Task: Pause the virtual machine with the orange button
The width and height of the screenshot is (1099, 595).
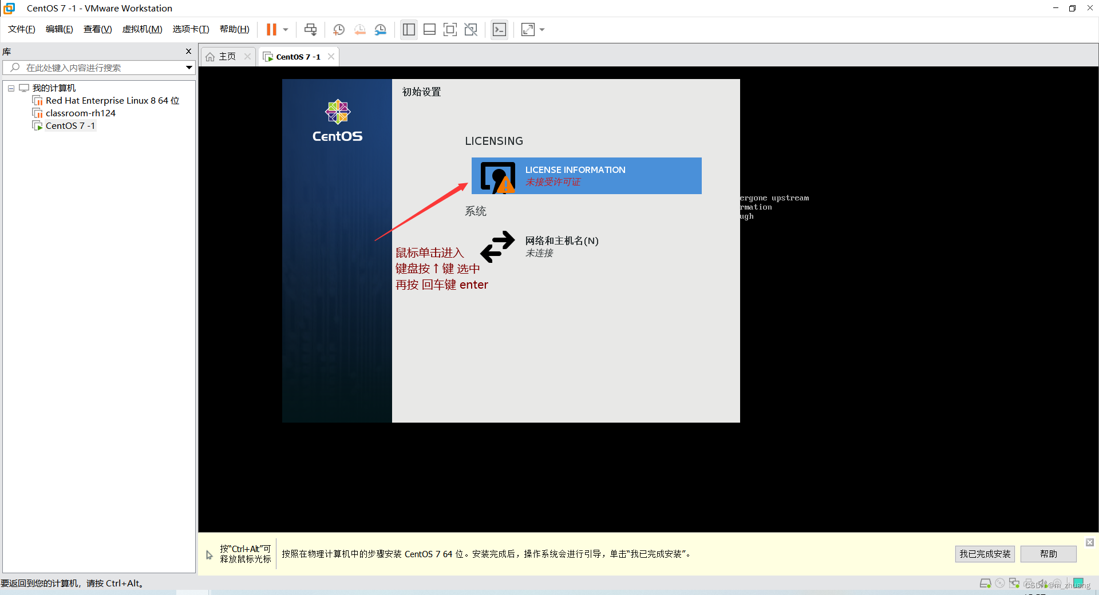Action: coord(271,29)
